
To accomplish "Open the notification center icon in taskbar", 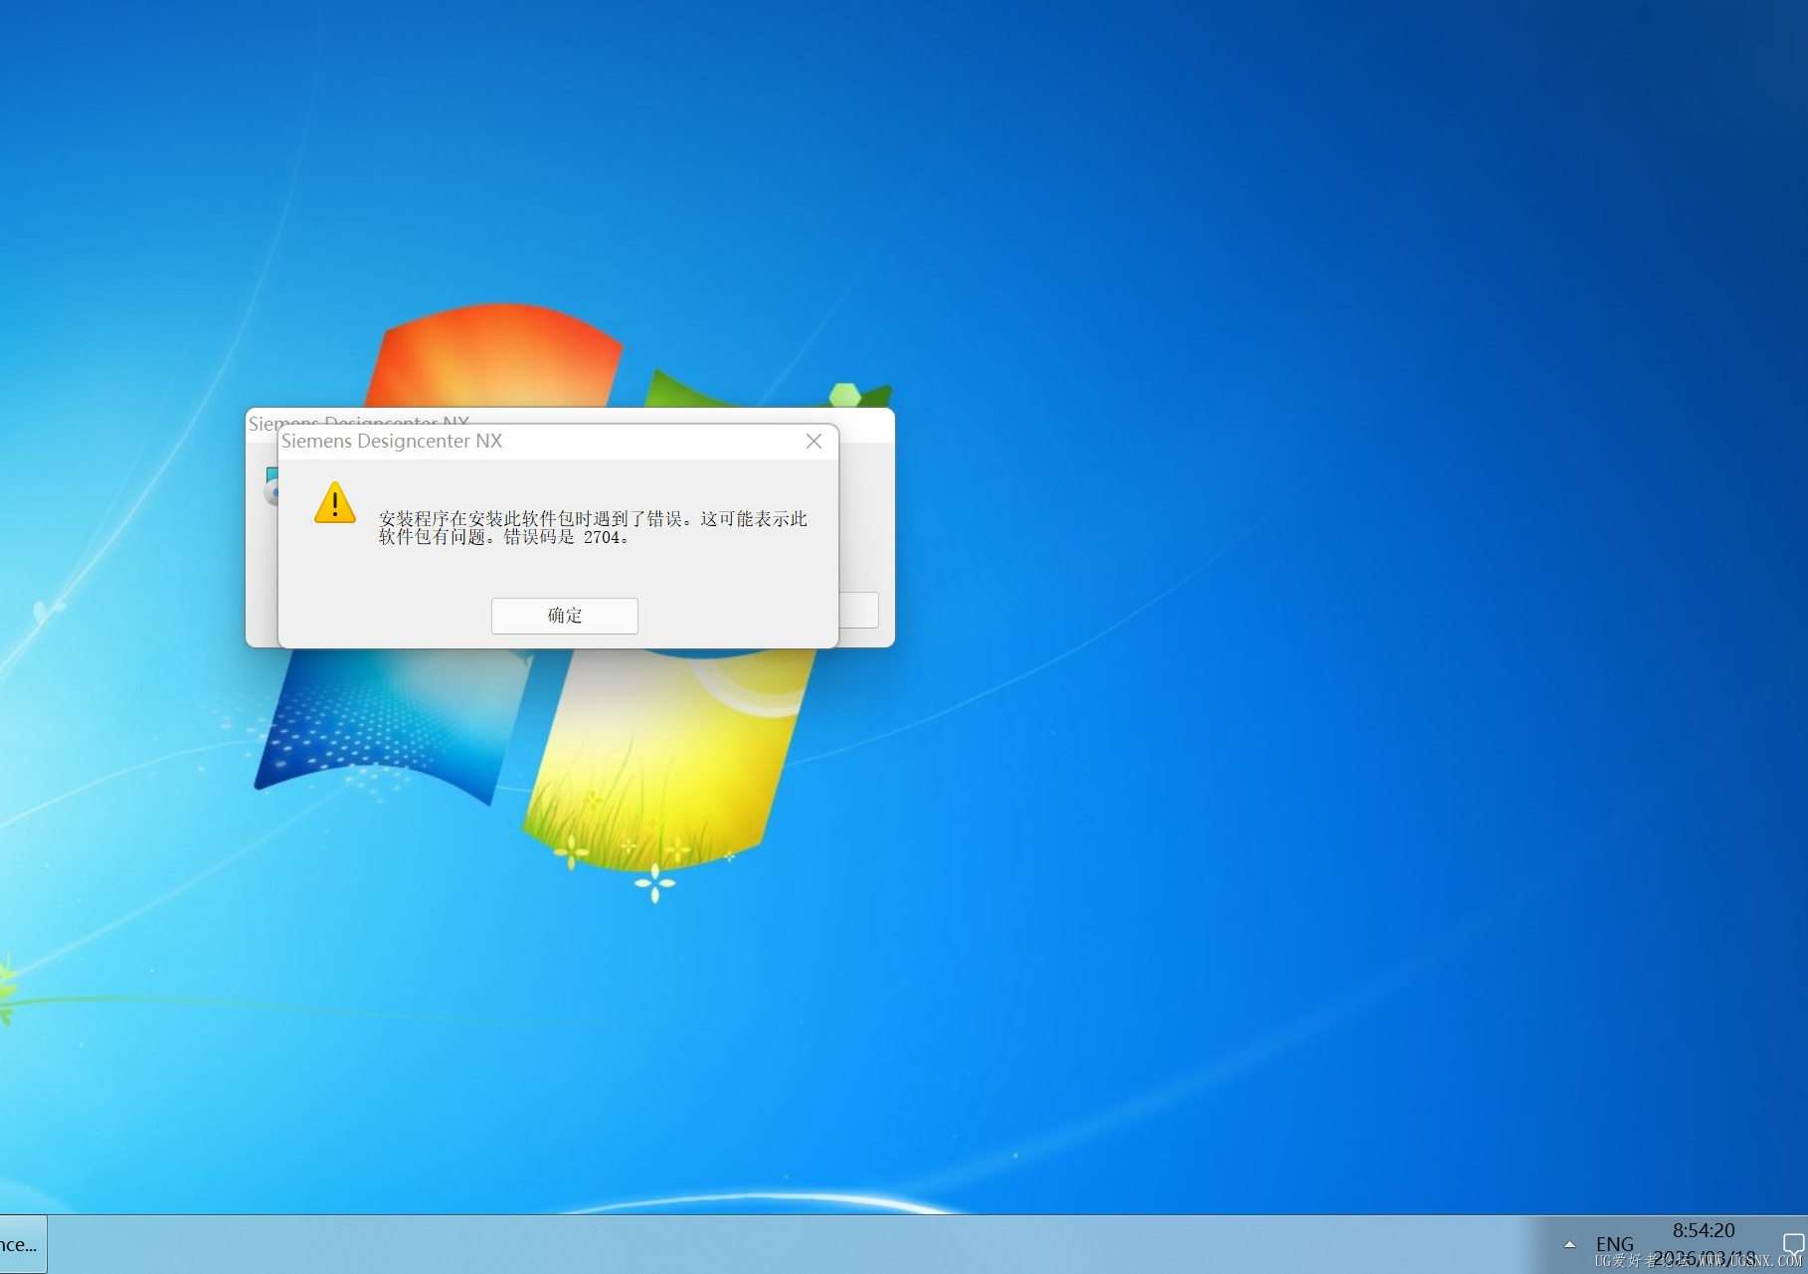I will pyautogui.click(x=1793, y=1243).
